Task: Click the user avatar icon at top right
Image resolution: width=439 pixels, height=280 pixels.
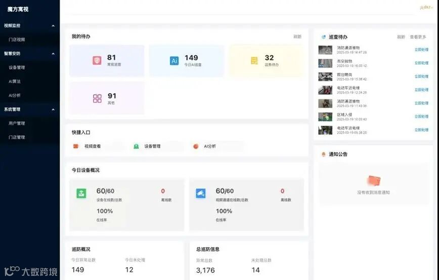Action: point(421,8)
